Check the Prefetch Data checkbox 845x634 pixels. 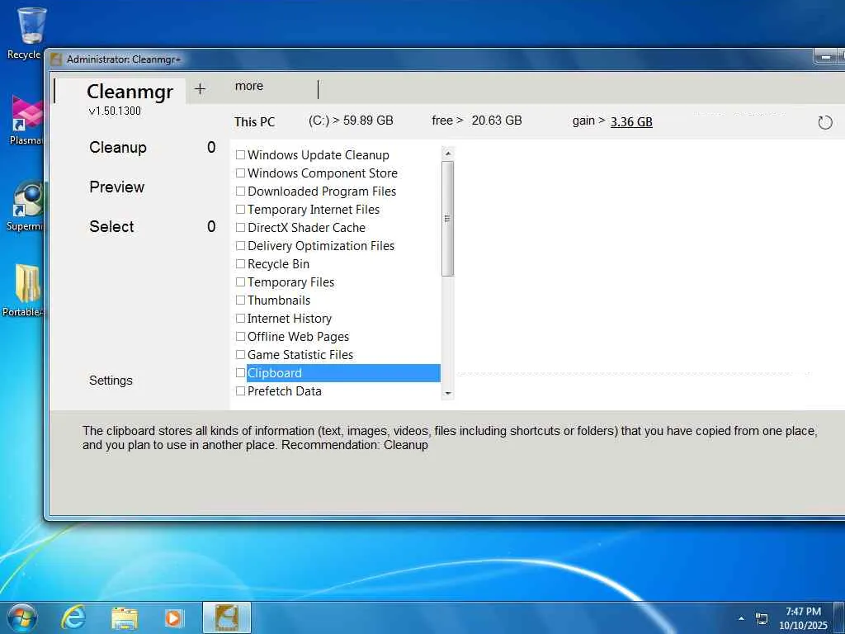click(240, 391)
